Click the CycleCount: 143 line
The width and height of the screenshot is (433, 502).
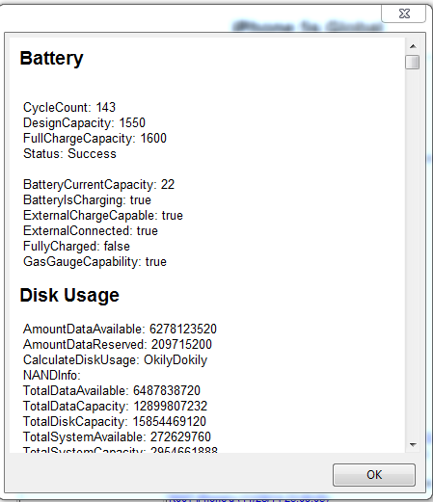click(69, 107)
